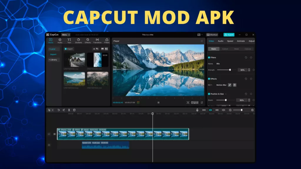Screen dimensions: 301x169
Task: Click the Import link under Local
Action: [x=53, y=54]
